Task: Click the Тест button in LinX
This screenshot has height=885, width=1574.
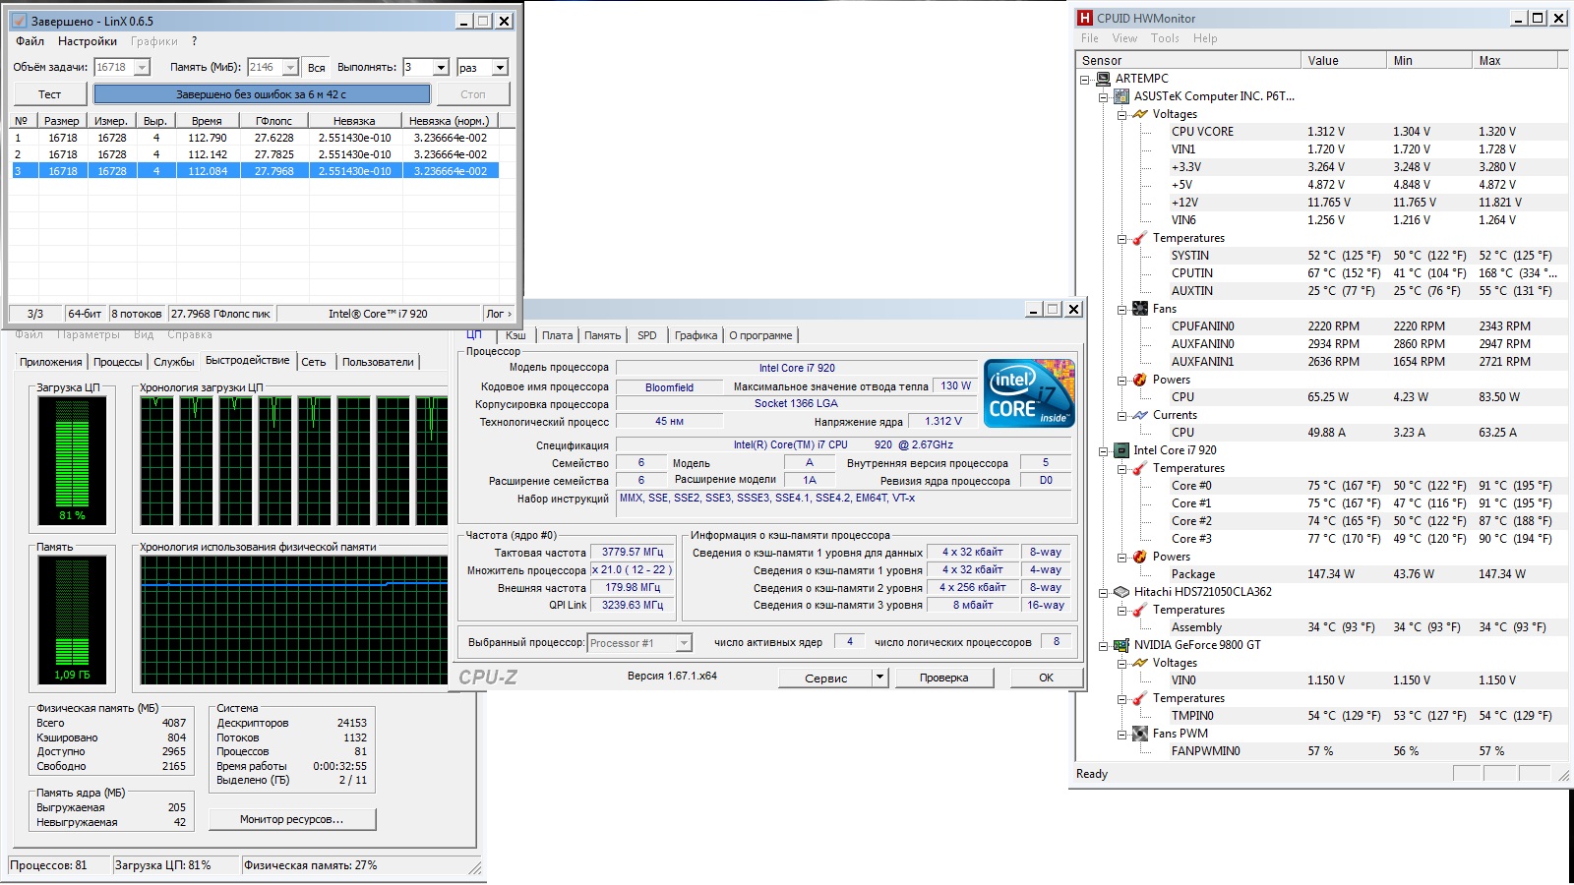Action: [49, 94]
